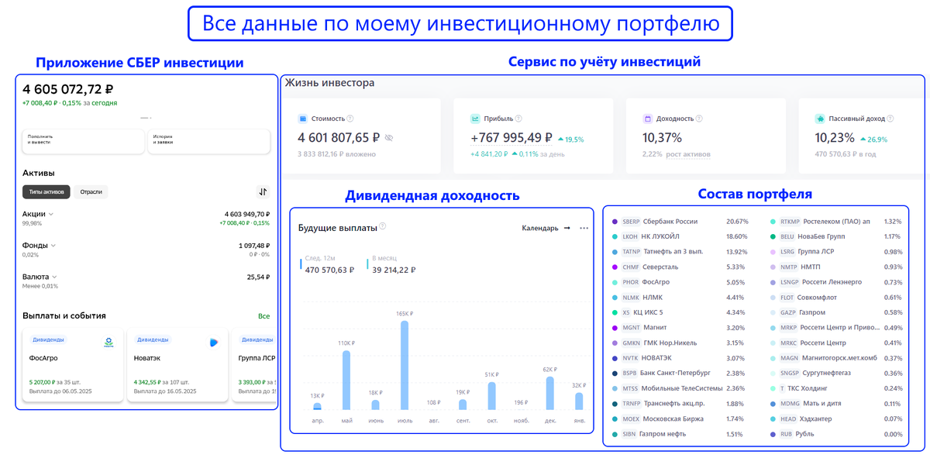Click the 470 570,63 ₽ next-12-months value
The height and width of the screenshot is (465, 930).
pos(329,270)
